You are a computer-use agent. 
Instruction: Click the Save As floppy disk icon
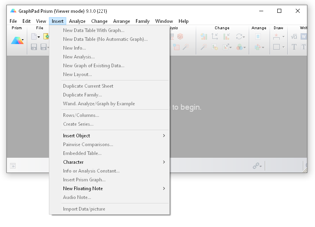pos(44,47)
